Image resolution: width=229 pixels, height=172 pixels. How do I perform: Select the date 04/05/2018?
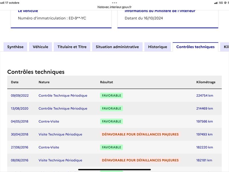point(19,121)
